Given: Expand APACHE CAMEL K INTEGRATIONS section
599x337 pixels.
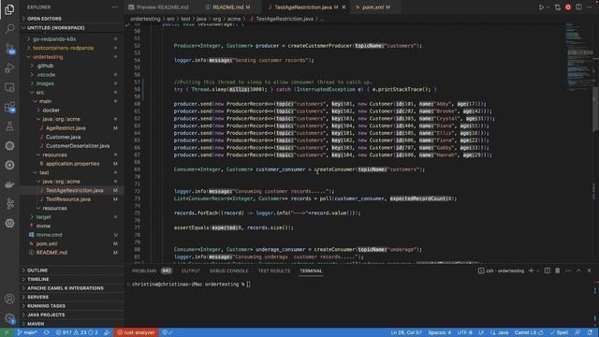Looking at the screenshot, I should (71, 288).
